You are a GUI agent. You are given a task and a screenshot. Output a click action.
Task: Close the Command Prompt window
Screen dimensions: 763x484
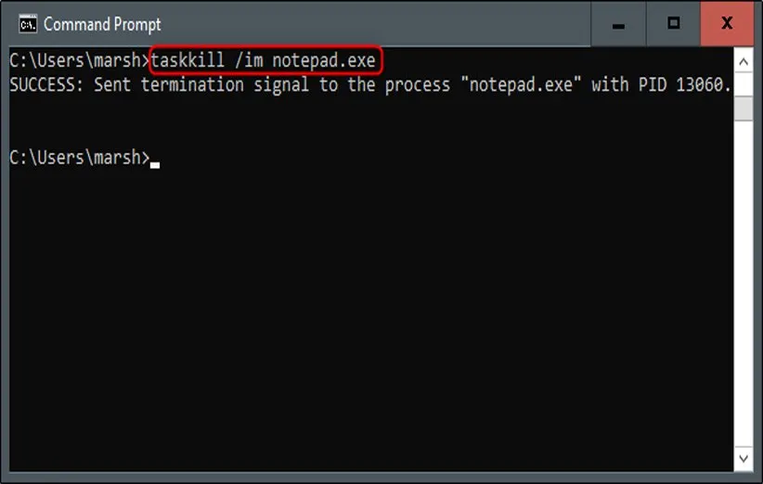[x=727, y=24]
